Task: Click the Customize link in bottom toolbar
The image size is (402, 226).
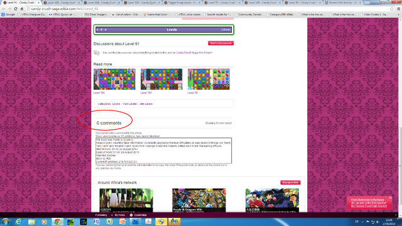Action: 140,215
